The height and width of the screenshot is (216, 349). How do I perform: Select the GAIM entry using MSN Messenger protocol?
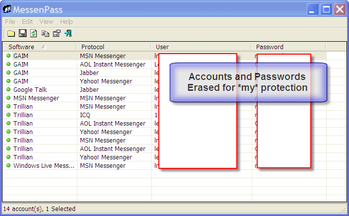tap(21, 56)
